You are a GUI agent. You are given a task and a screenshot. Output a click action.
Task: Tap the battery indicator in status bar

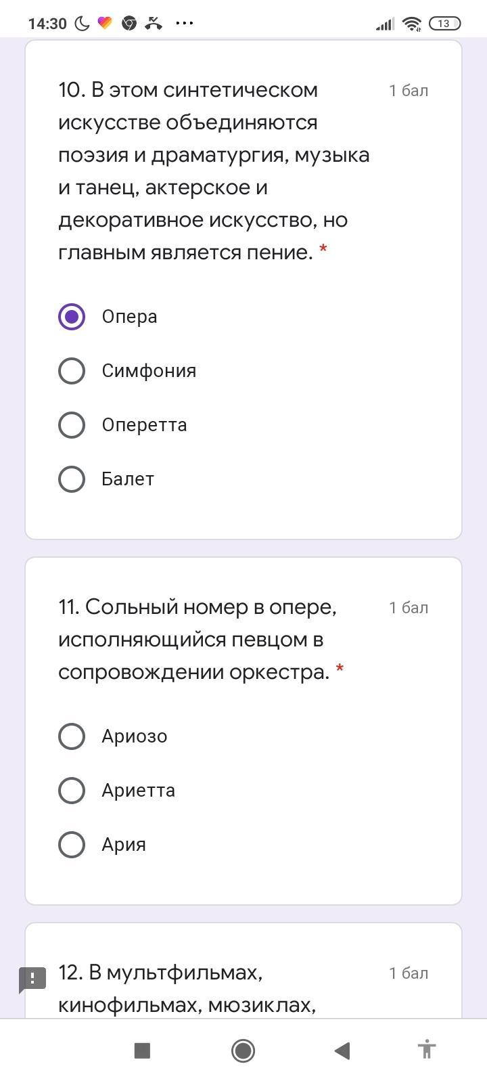(x=444, y=24)
